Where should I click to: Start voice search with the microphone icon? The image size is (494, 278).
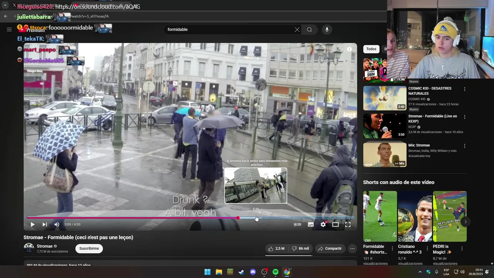(x=327, y=29)
